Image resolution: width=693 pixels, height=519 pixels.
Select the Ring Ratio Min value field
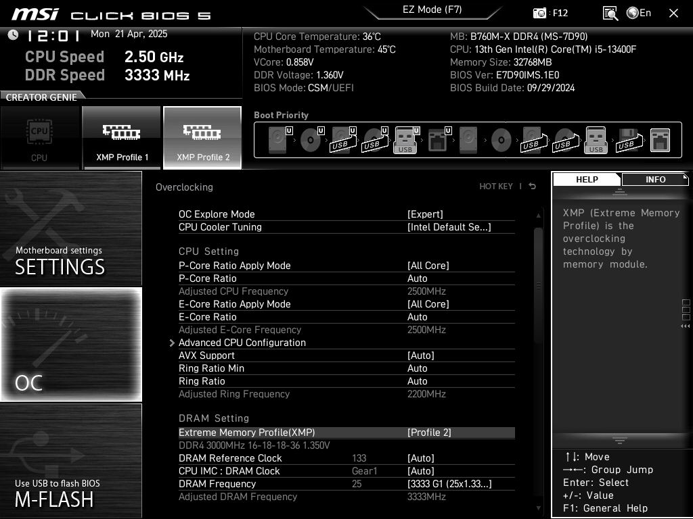click(417, 368)
